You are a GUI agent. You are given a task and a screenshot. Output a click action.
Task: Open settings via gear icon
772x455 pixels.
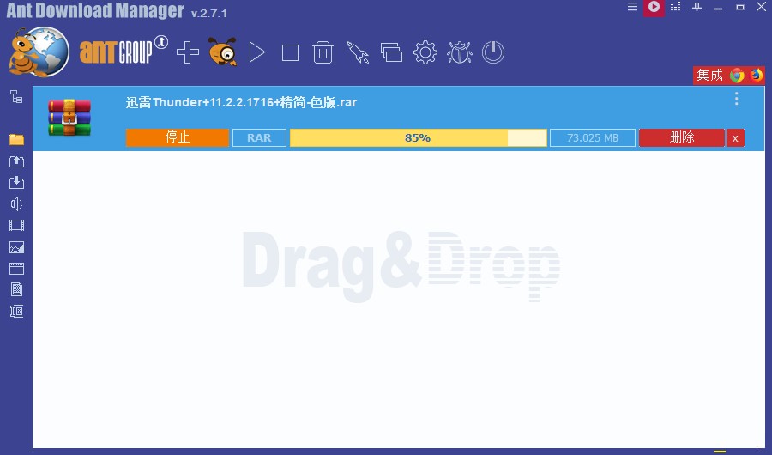click(425, 52)
